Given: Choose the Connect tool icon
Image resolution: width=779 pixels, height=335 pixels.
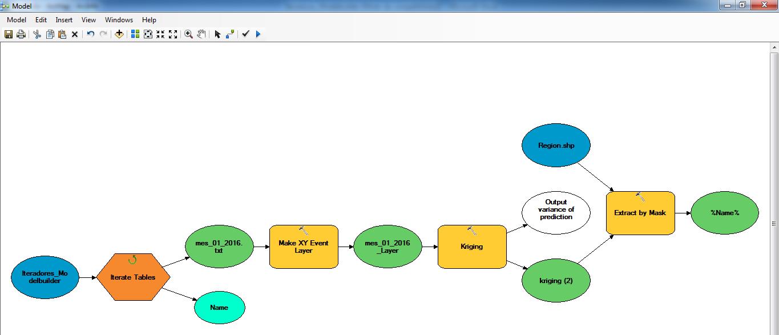Looking at the screenshot, I should coord(230,34).
